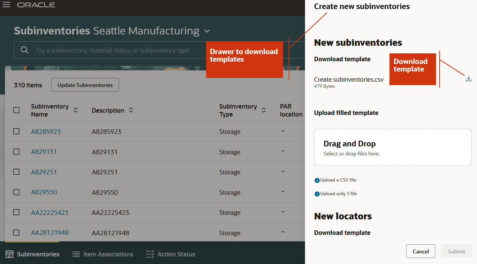Tick the checkbox for row A829550
The width and height of the screenshot is (477, 264).
click(x=16, y=192)
